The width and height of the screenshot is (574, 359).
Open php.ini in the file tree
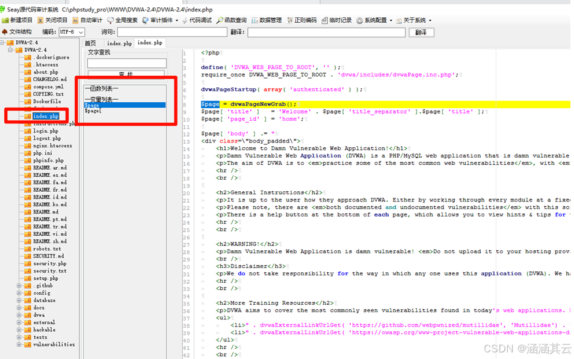click(43, 153)
